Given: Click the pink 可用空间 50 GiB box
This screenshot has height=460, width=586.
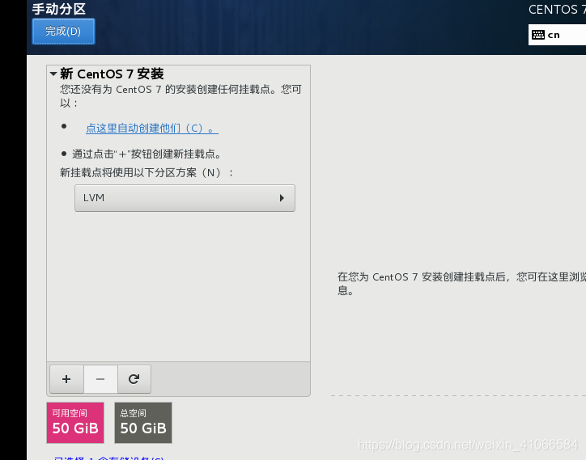Looking at the screenshot, I should coord(75,423).
